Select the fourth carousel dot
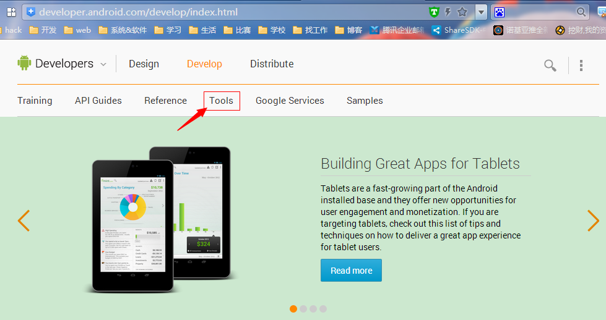Viewport: 606px width, 320px height. click(x=323, y=309)
